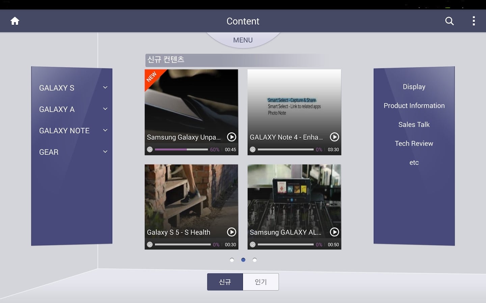Toggle check mark on GALAXY Note 4 card
The width and height of the screenshot is (486, 303).
tap(252, 149)
